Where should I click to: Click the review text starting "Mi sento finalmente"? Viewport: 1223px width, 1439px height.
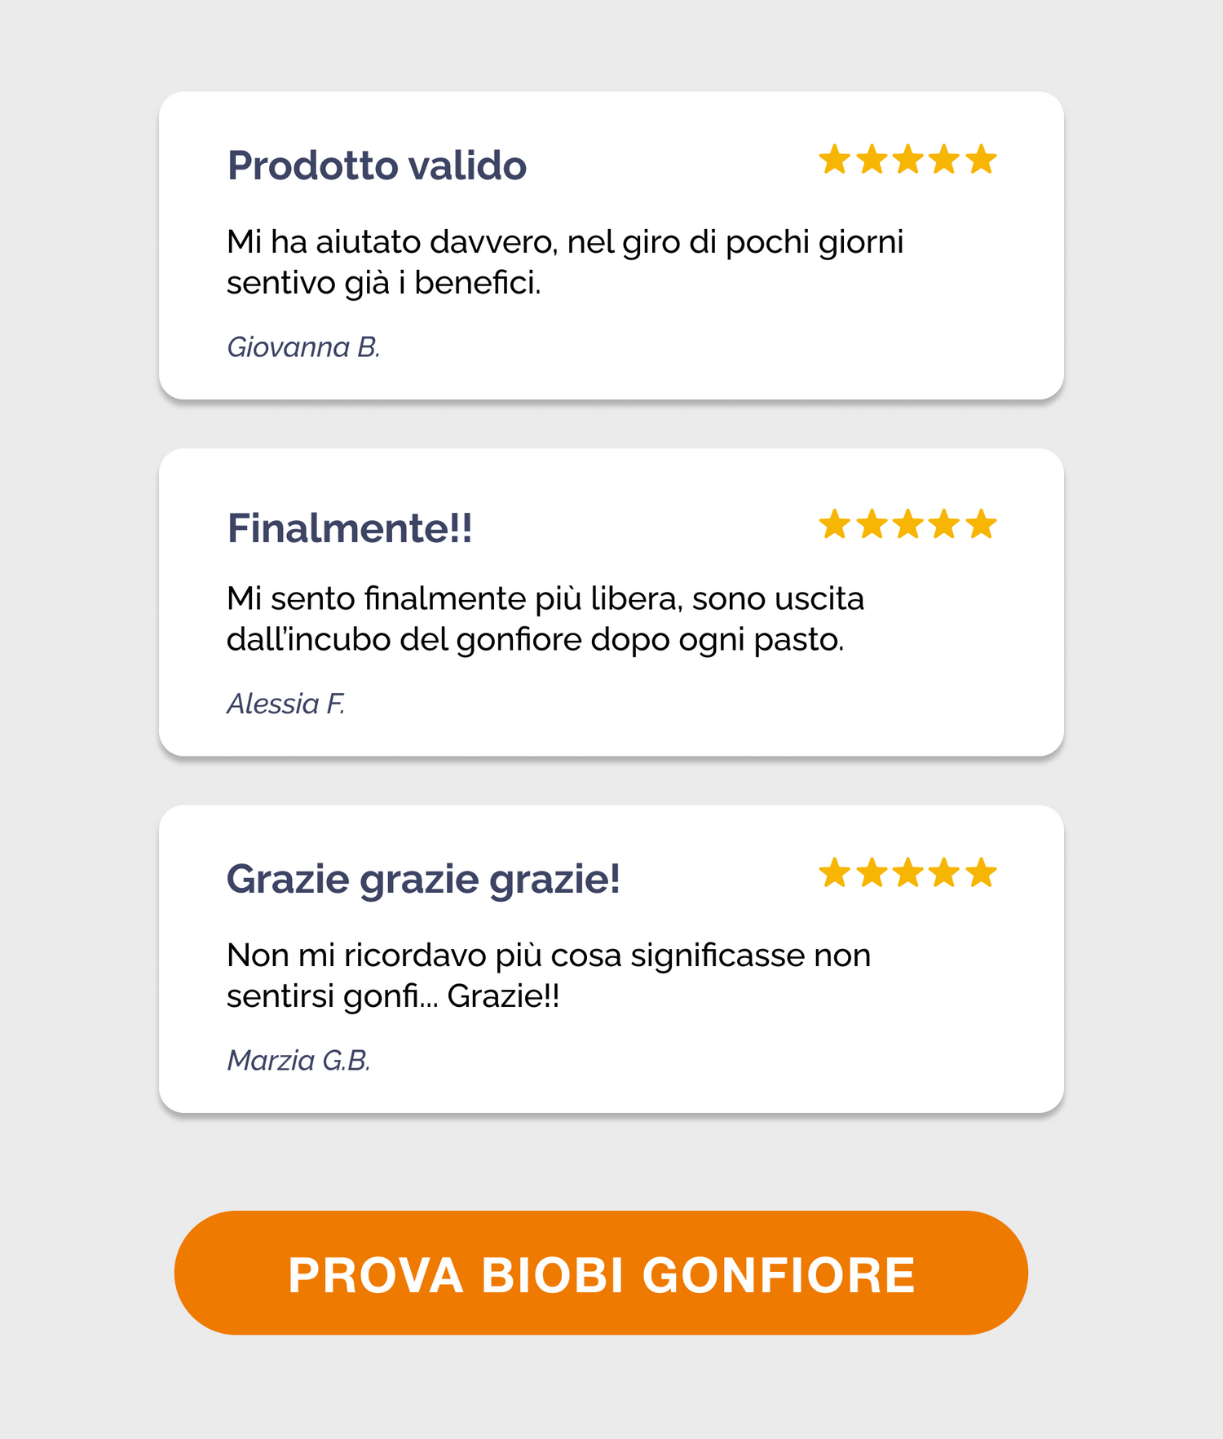click(545, 619)
